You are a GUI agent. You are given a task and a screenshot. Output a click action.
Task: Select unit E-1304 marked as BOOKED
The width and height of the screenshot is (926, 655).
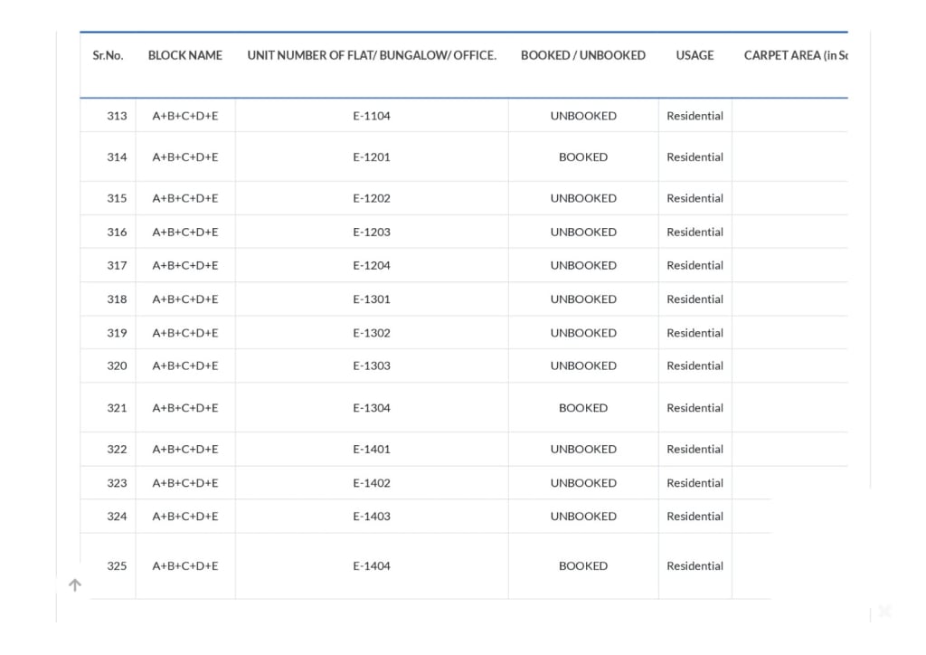pos(582,408)
